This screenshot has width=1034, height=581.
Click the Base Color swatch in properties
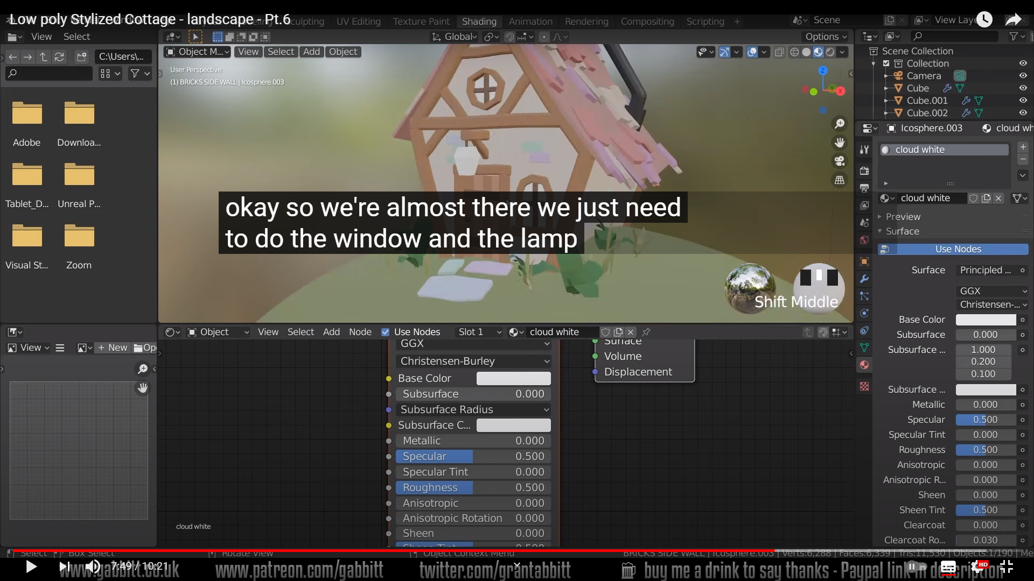(985, 320)
